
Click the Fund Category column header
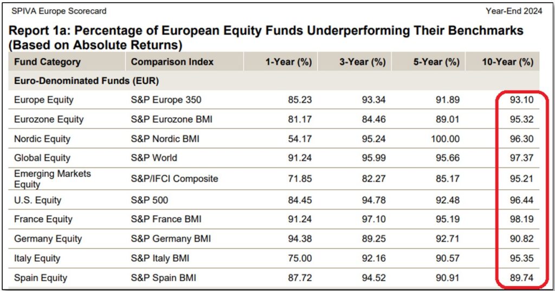click(x=47, y=62)
